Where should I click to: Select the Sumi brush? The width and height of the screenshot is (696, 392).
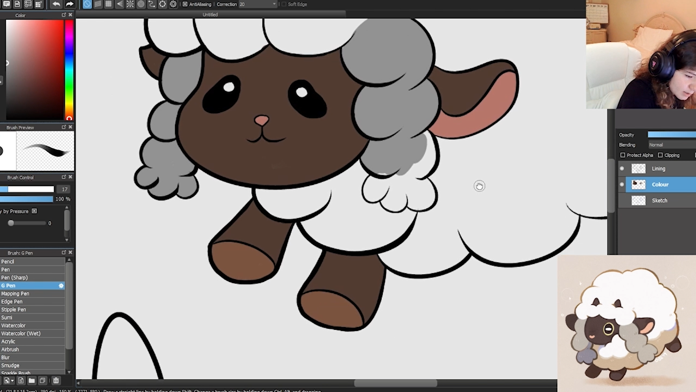32,318
